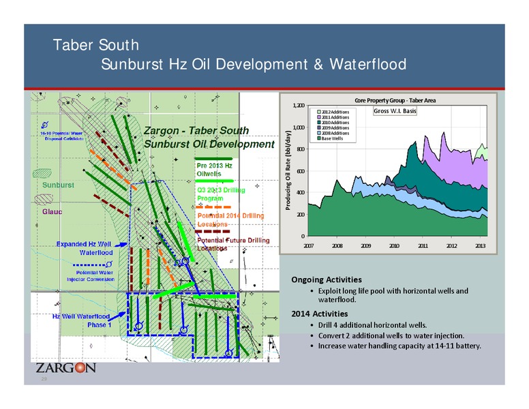Click the orange dashed 2014 drilling legend line
Screen dimensions: 529x409
213,207
